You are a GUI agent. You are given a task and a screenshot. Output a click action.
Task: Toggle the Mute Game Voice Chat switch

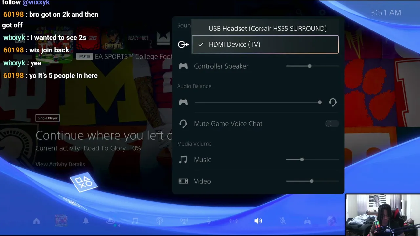[331, 124]
